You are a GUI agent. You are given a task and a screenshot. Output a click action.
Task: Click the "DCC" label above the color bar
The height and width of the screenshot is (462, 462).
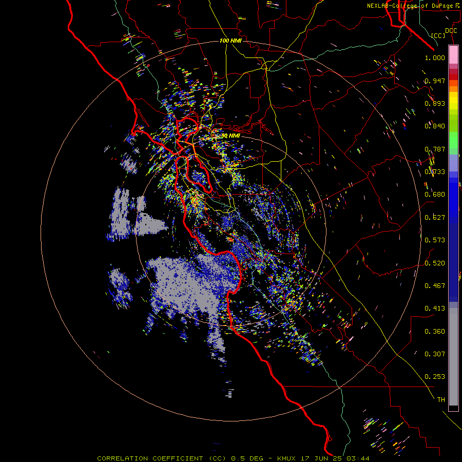pos(451,30)
